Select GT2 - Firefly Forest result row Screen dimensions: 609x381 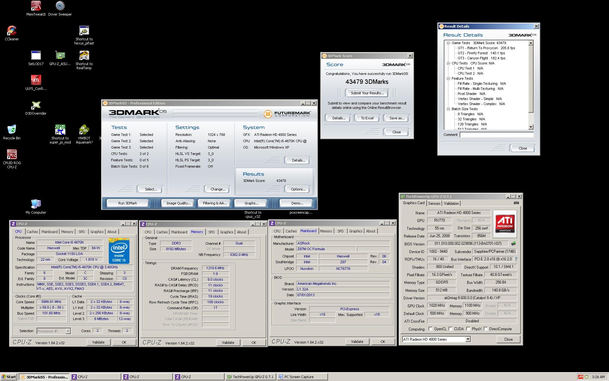481,53
